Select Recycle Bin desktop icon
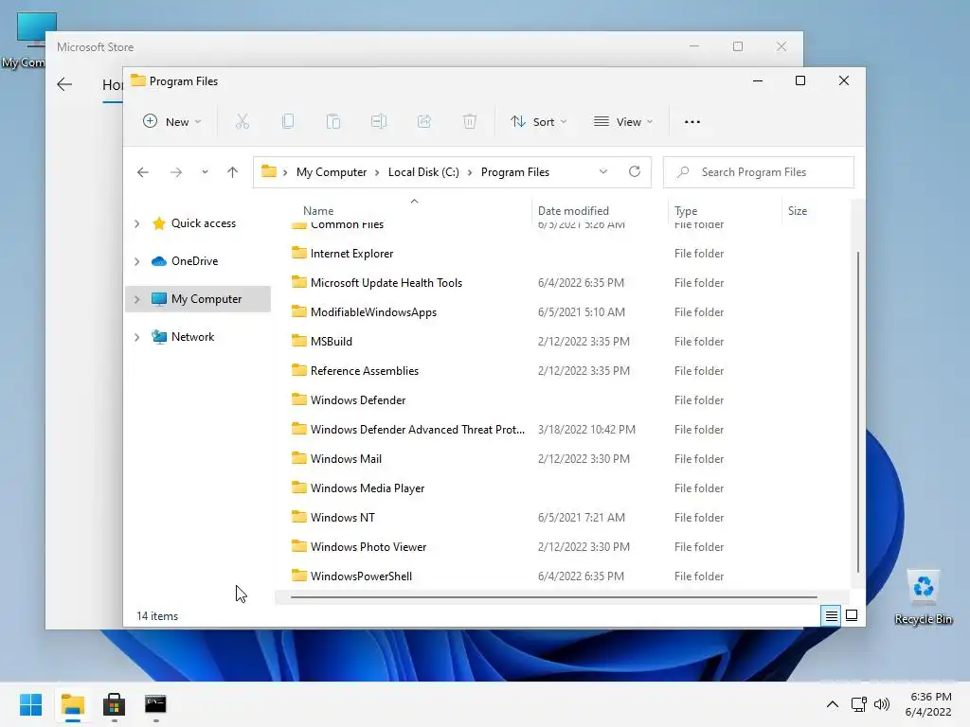The height and width of the screenshot is (727, 970). pyautogui.click(x=923, y=597)
